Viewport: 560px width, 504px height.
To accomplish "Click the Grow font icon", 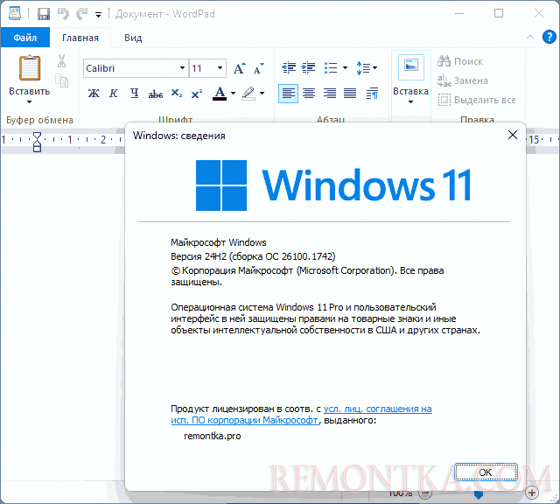I will click(240, 68).
